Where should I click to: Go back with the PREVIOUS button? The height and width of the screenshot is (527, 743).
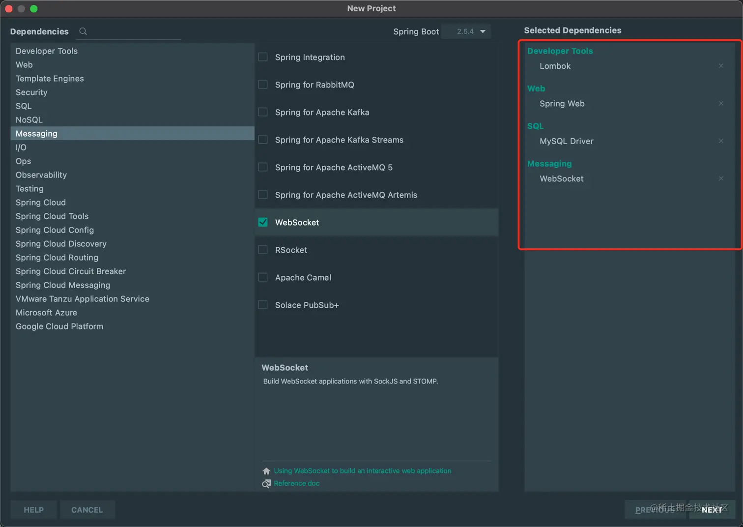click(655, 510)
